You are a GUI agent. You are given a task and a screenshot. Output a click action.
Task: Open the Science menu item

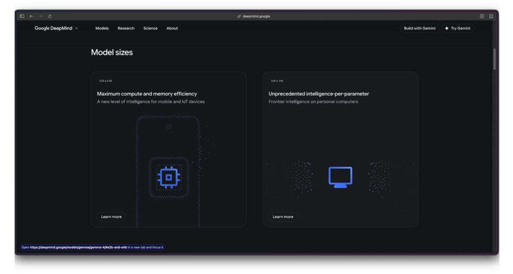(150, 29)
